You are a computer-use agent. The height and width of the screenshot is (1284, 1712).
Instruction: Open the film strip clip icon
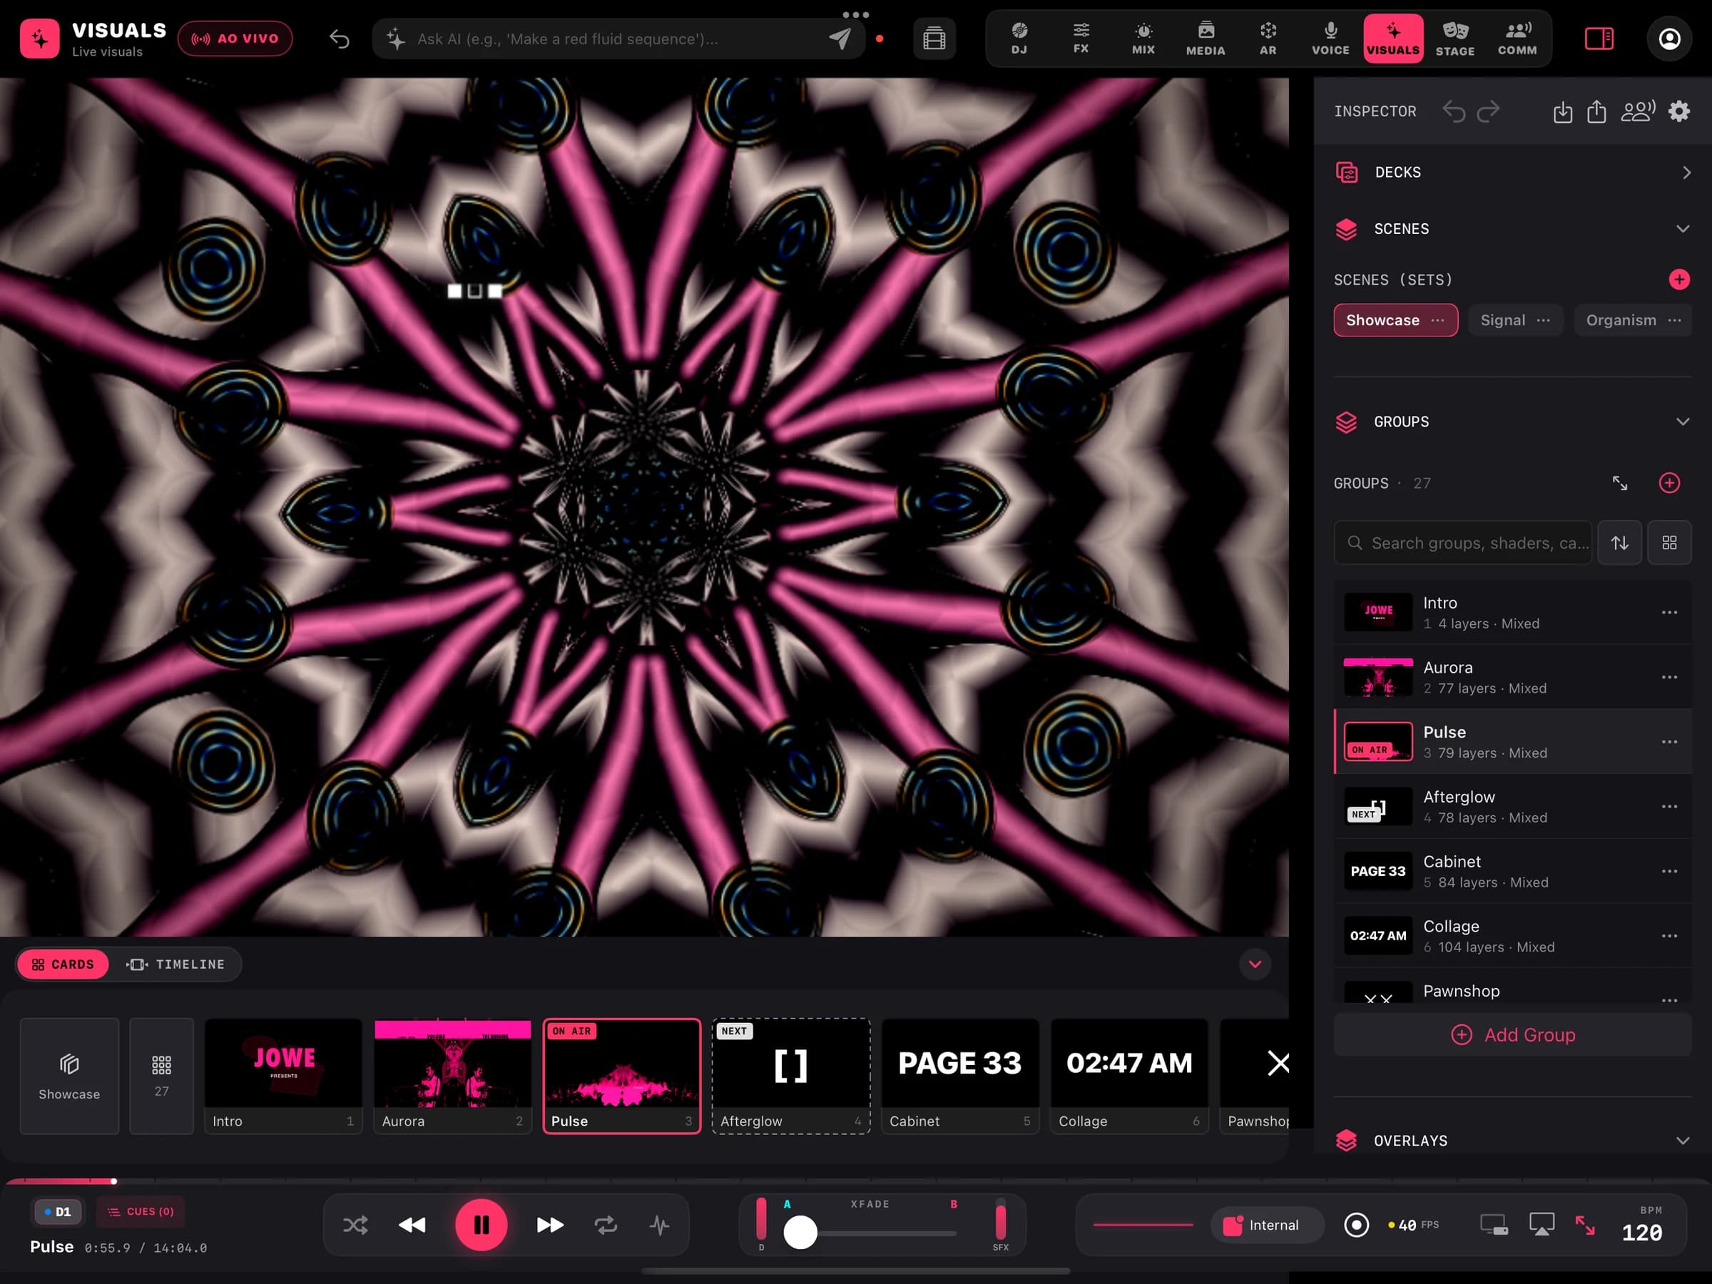934,39
